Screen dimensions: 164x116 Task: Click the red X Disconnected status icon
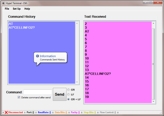6,112
